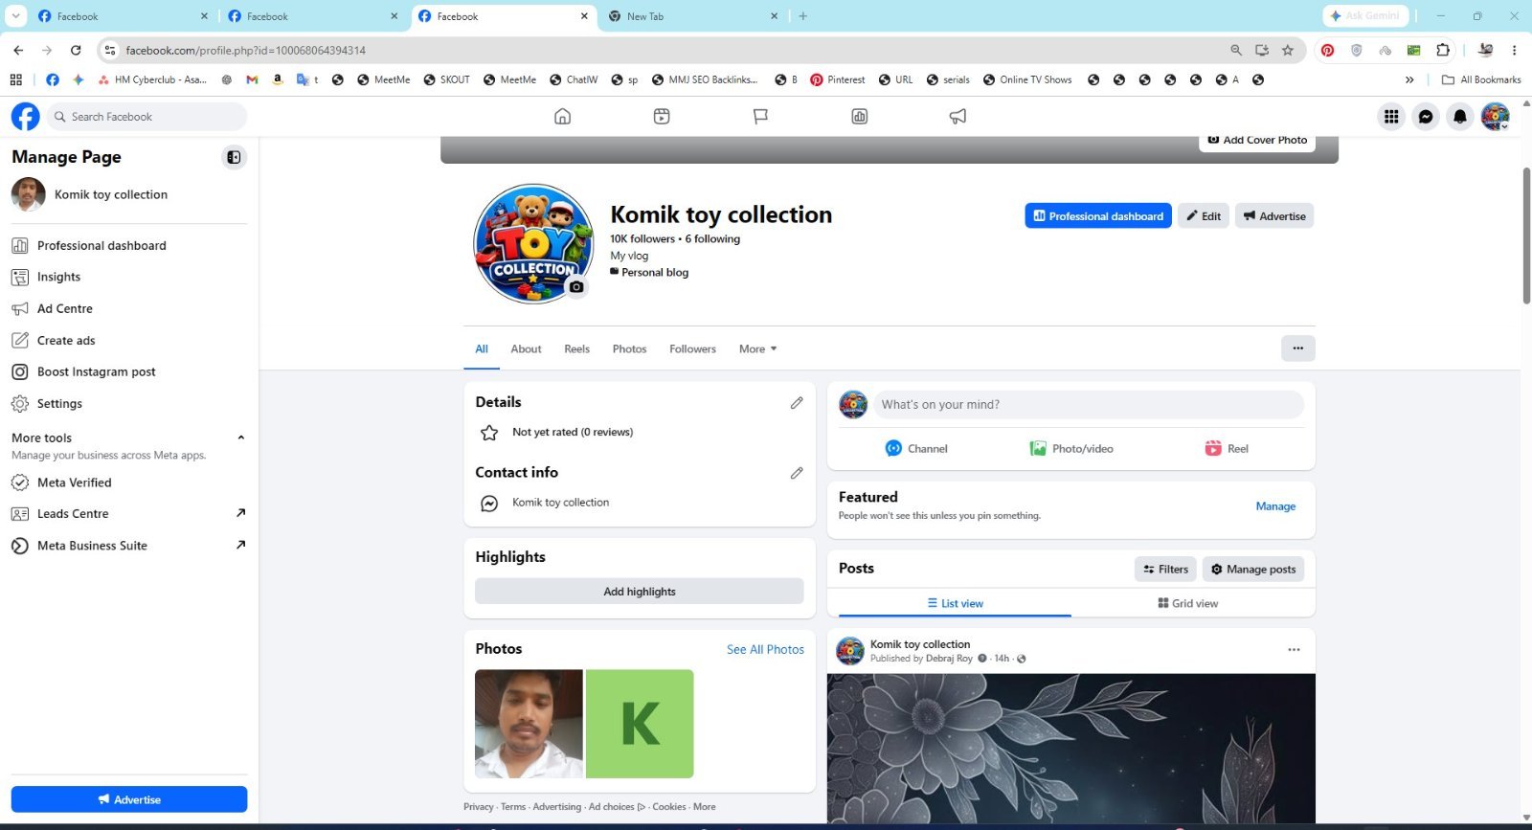This screenshot has width=1532, height=830.
Task: Open Facebook Home icon in top navigation
Action: tap(562, 117)
